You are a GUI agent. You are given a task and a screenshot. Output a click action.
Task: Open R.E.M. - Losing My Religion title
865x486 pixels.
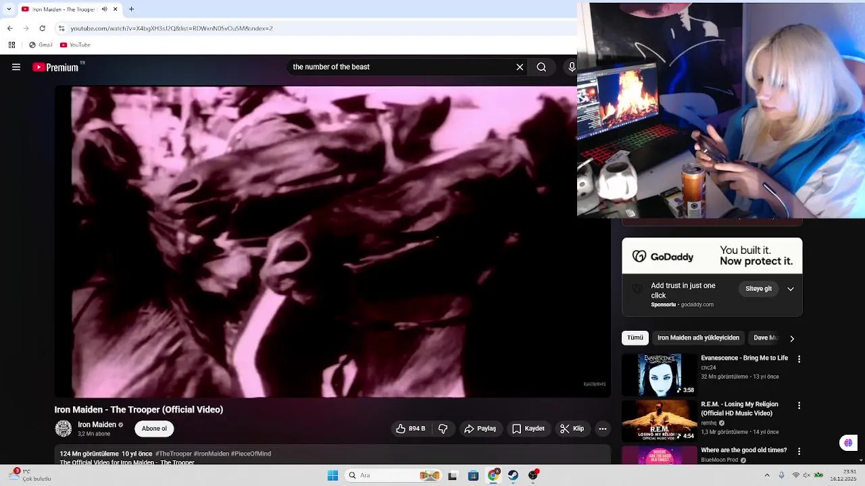click(740, 408)
